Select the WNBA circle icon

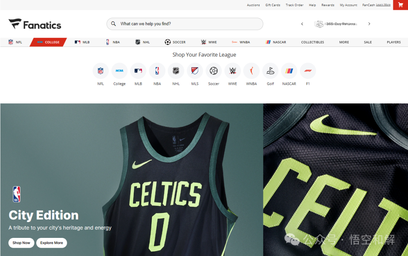point(251,71)
